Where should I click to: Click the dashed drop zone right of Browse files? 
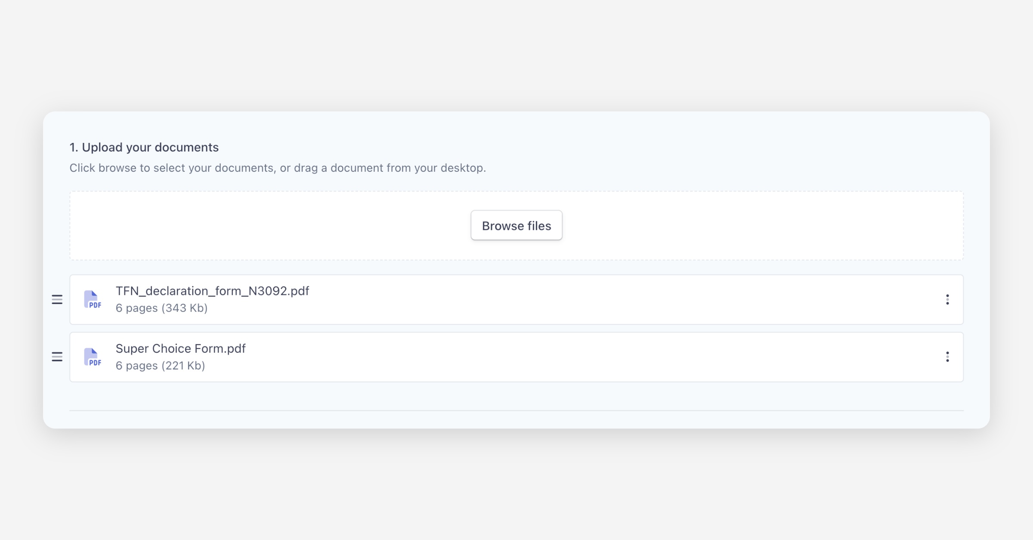pos(766,226)
